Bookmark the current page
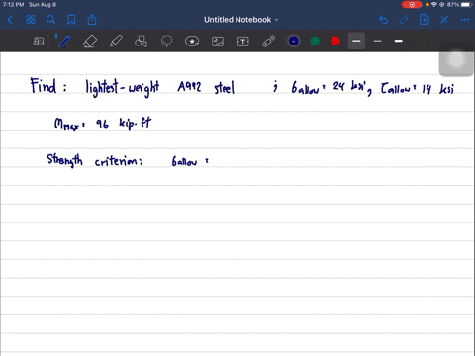Viewport: 475px width, 356px height. (71, 20)
